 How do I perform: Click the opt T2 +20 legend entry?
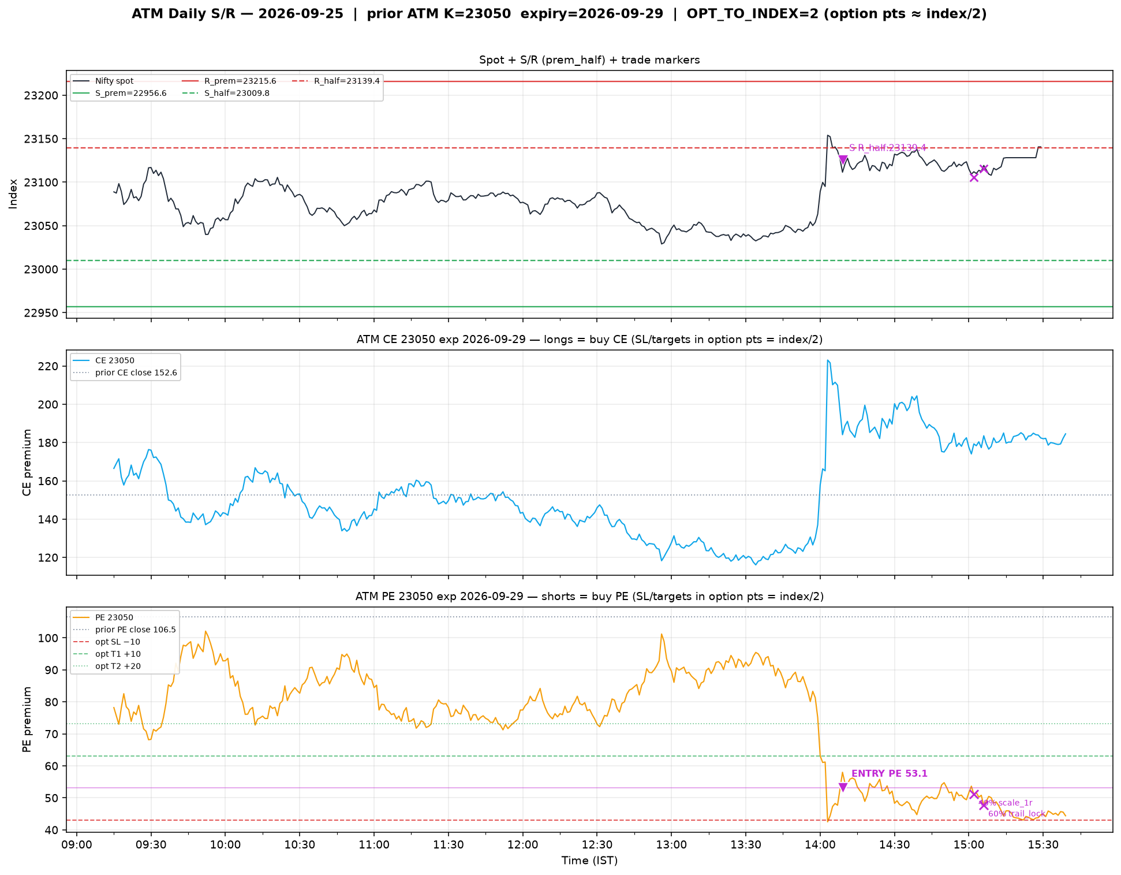[107, 666]
